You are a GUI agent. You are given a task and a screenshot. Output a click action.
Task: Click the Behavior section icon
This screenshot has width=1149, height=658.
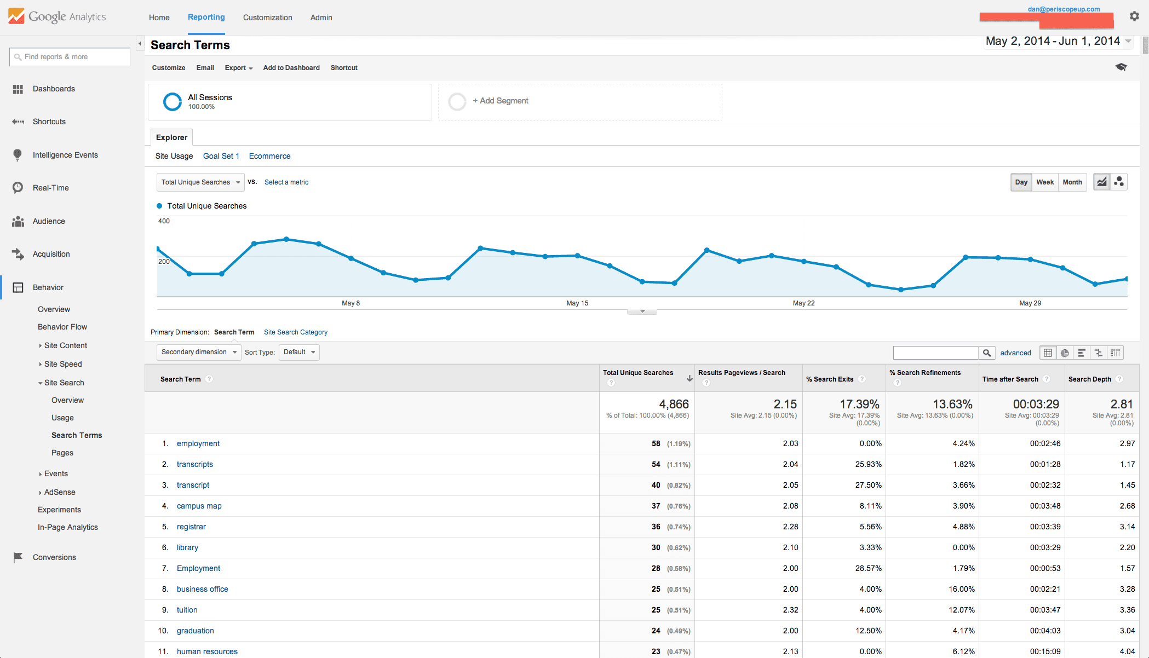pyautogui.click(x=18, y=287)
